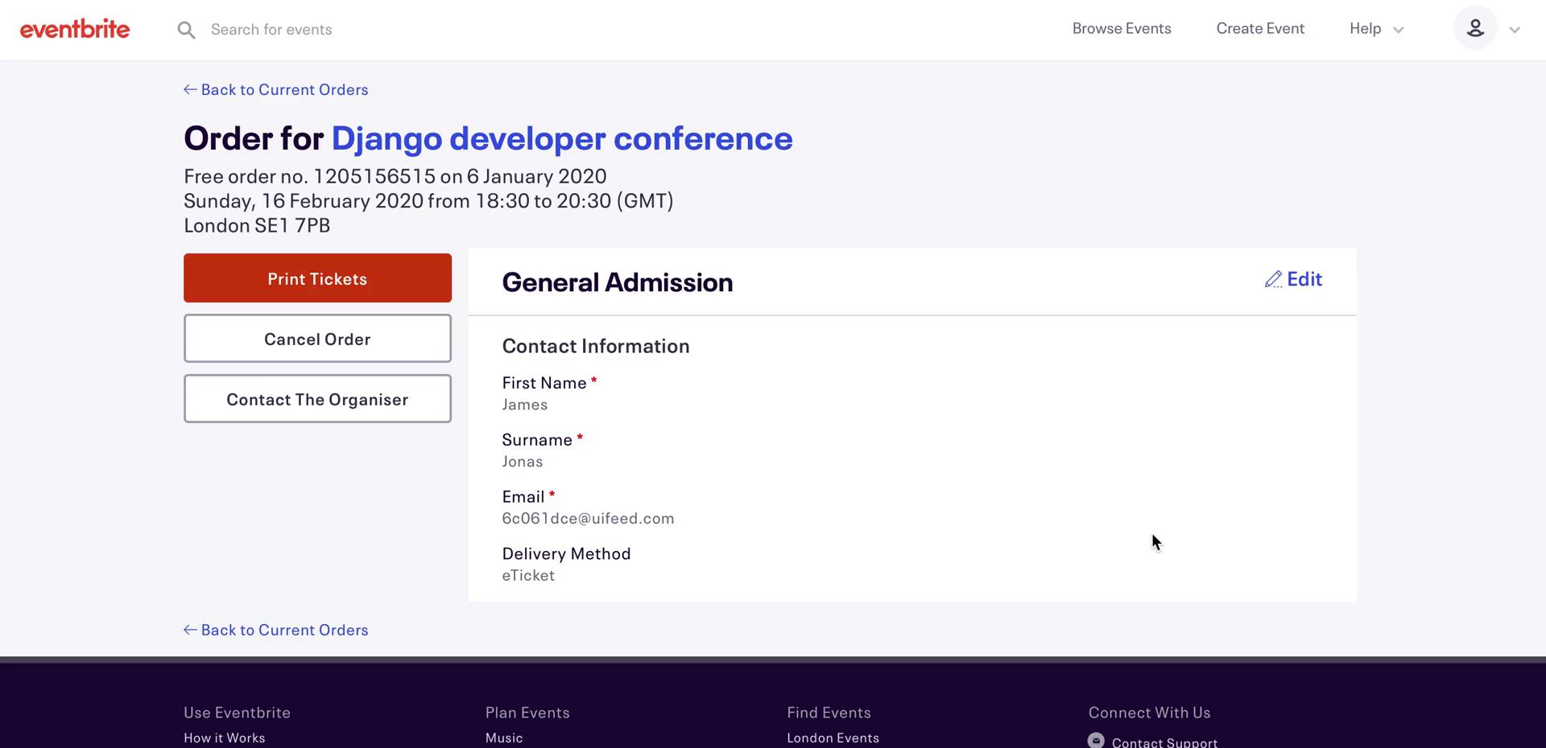Expand the Help dropdown chevron

point(1399,30)
